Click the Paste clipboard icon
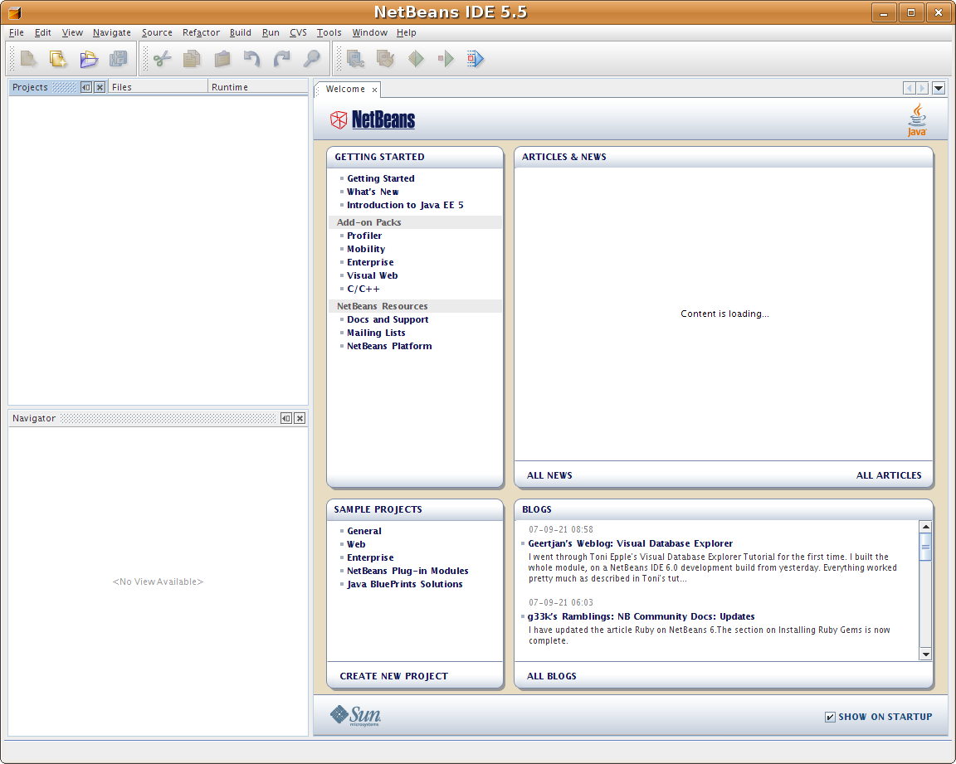956x764 pixels. coord(222,59)
